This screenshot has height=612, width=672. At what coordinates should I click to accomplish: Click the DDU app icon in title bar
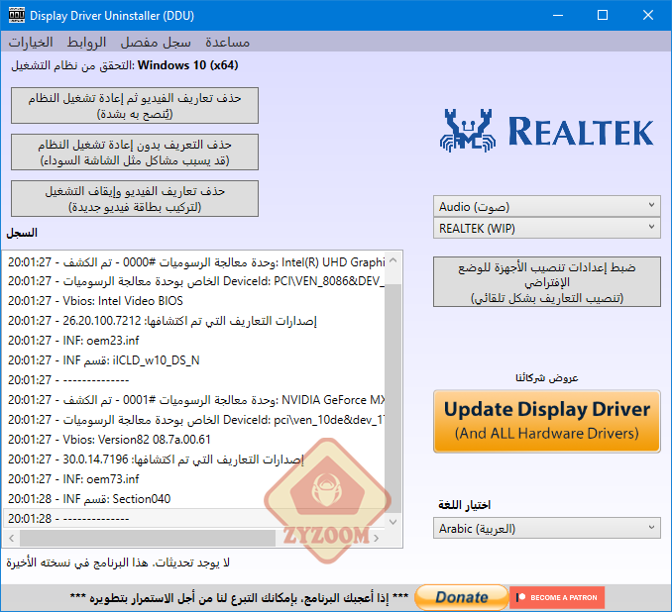coord(16,15)
